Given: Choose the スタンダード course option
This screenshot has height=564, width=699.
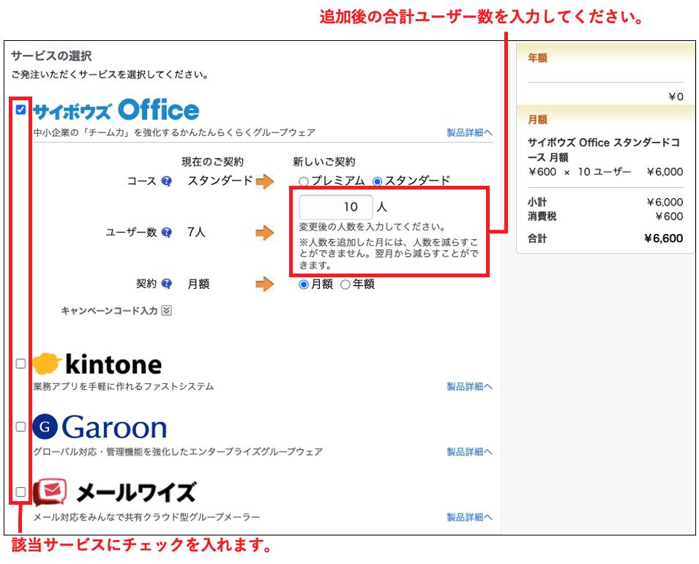Looking at the screenshot, I should pos(378,181).
